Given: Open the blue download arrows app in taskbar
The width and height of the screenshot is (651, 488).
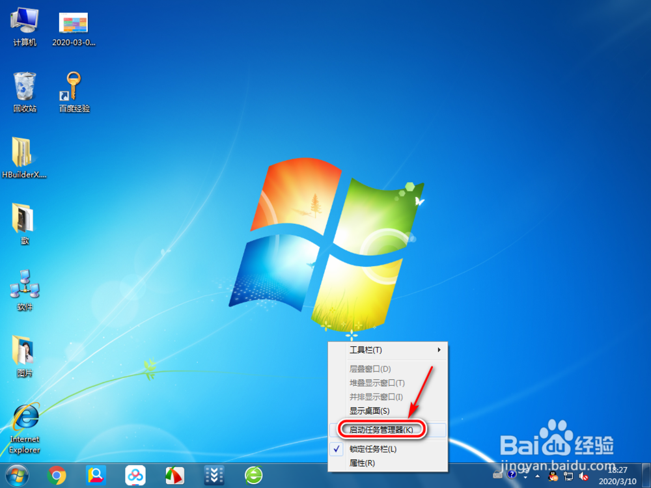Looking at the screenshot, I should pyautogui.click(x=214, y=476).
